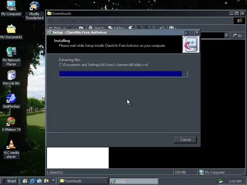Click the installation progress bar
247x185 pixels.
click(123, 74)
